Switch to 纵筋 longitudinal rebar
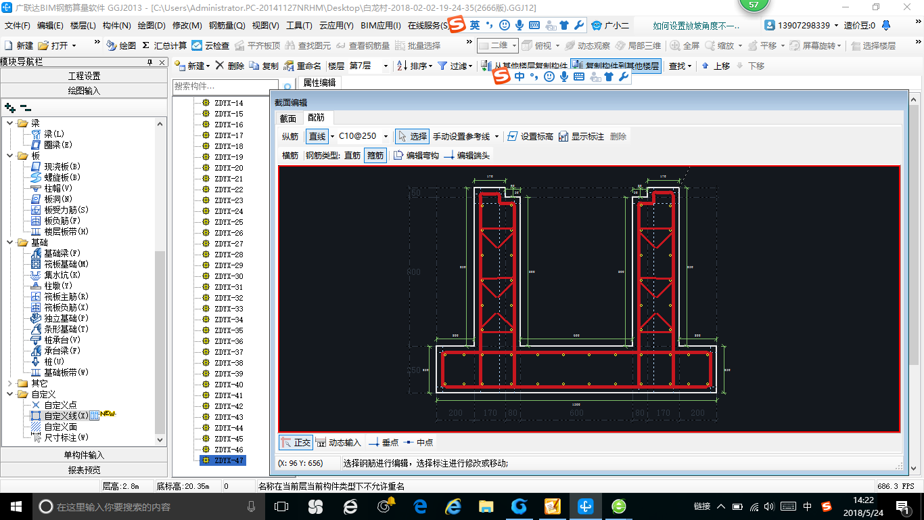 click(x=290, y=136)
